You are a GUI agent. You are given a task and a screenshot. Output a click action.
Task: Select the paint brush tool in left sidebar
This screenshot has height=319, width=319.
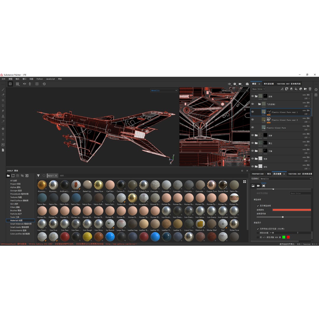pyautogui.click(x=3, y=89)
